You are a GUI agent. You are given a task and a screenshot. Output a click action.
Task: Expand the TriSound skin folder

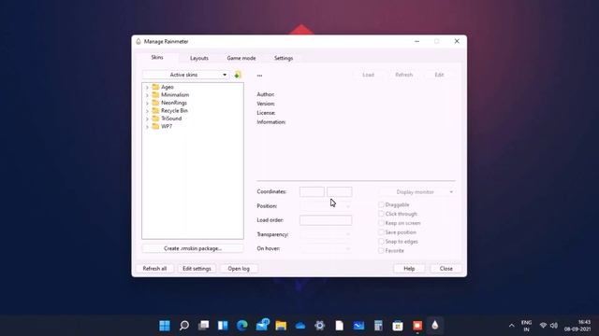coord(147,119)
